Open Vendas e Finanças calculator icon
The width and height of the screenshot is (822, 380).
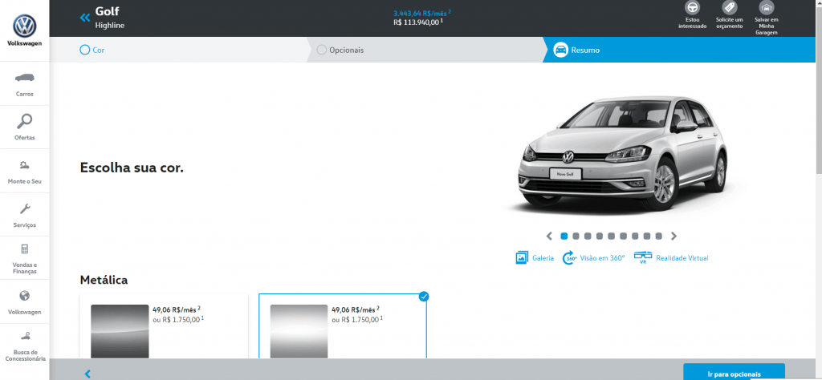pyautogui.click(x=25, y=249)
